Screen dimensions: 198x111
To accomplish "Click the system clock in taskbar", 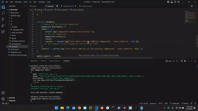I will [x=189, y=108].
